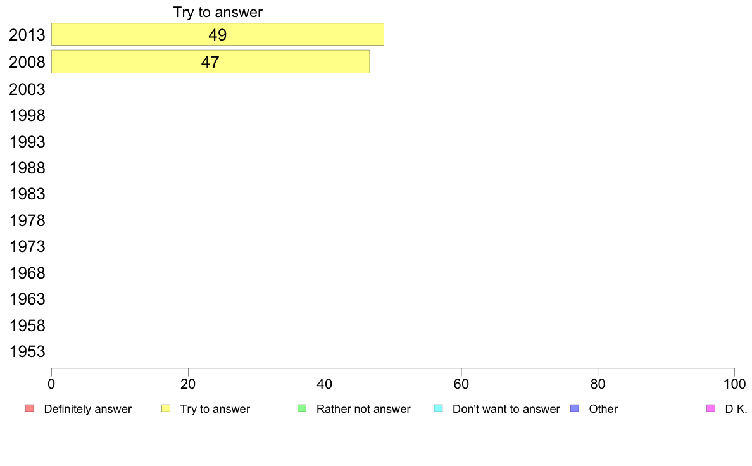Click the 1988 year label
Screen dimensions: 752x466
pos(27,168)
